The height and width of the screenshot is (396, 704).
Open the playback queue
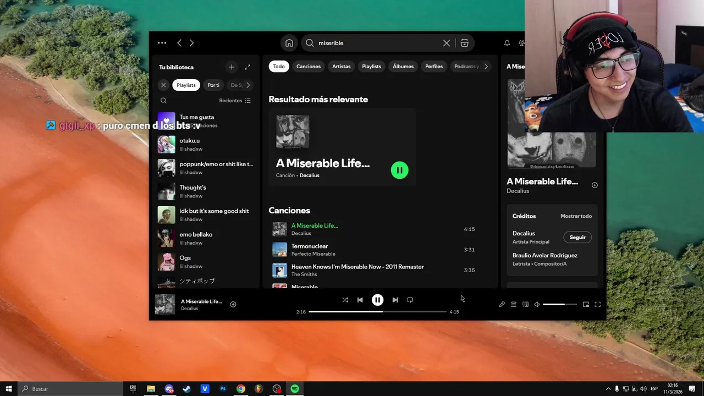coord(514,304)
